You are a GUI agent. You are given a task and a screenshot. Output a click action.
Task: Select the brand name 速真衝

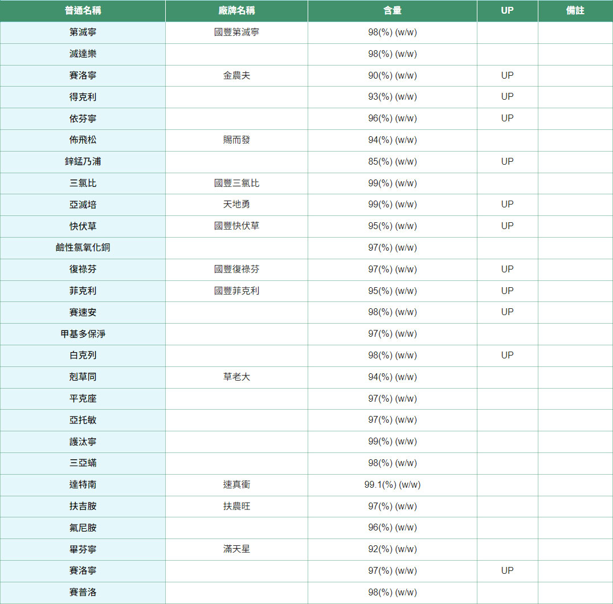click(x=236, y=485)
